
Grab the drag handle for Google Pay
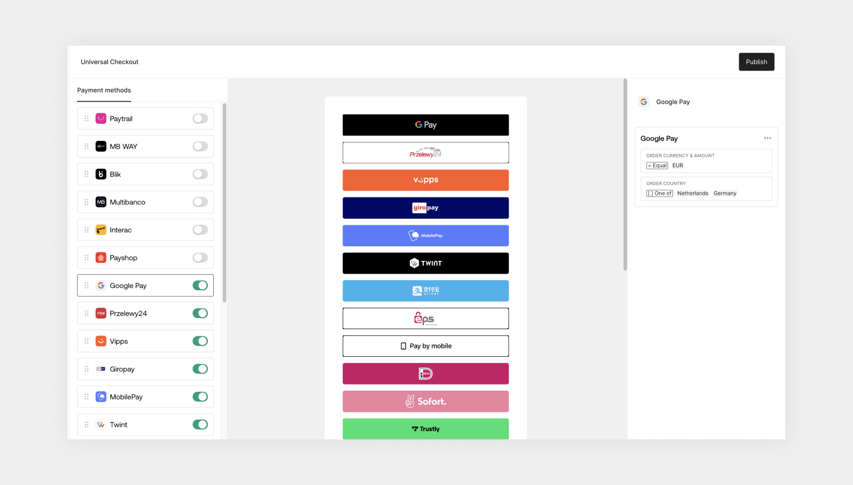[x=87, y=285]
